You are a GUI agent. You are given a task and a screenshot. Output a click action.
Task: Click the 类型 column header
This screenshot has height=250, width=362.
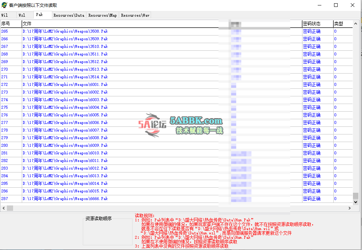point(343,24)
